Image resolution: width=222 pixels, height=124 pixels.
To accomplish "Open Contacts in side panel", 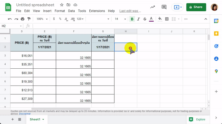I will [x=216, y=59].
